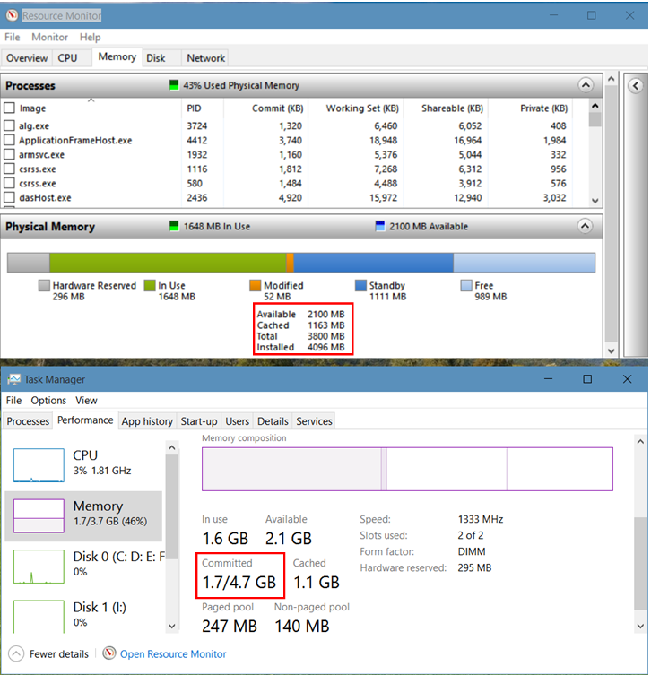Click Resource Monitor main pane scroll-down arrow

611,350
